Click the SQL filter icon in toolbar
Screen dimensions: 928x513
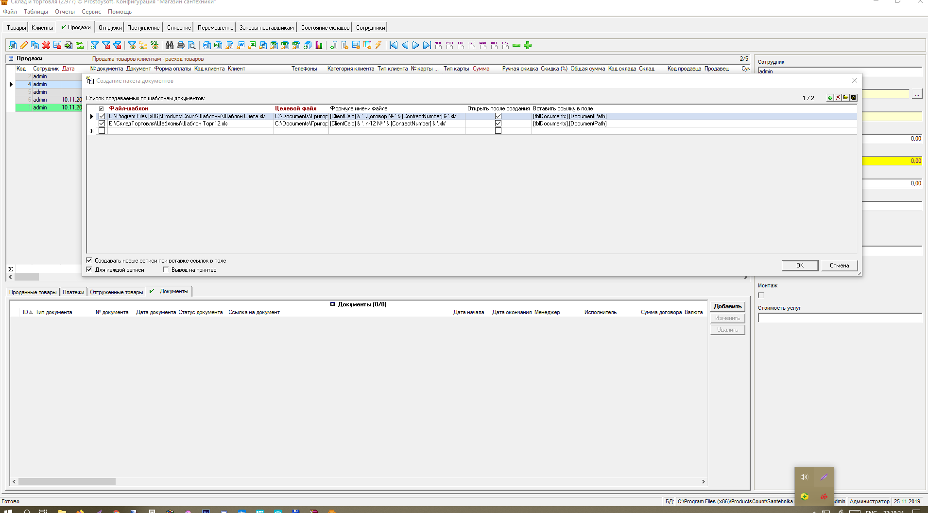coord(155,45)
